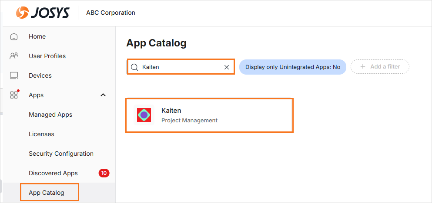Image resolution: width=432 pixels, height=203 pixels.
Task: Click the Devices laptop icon
Action: 14,75
